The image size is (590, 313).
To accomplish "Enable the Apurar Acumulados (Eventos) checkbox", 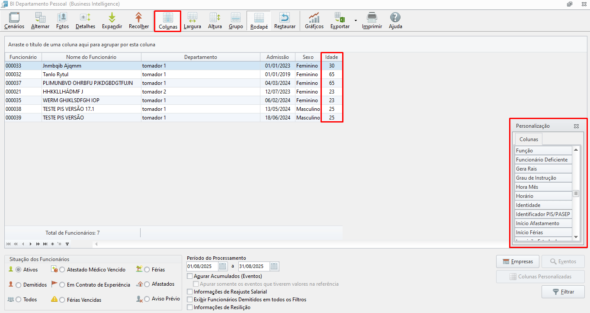I will pos(189,276).
